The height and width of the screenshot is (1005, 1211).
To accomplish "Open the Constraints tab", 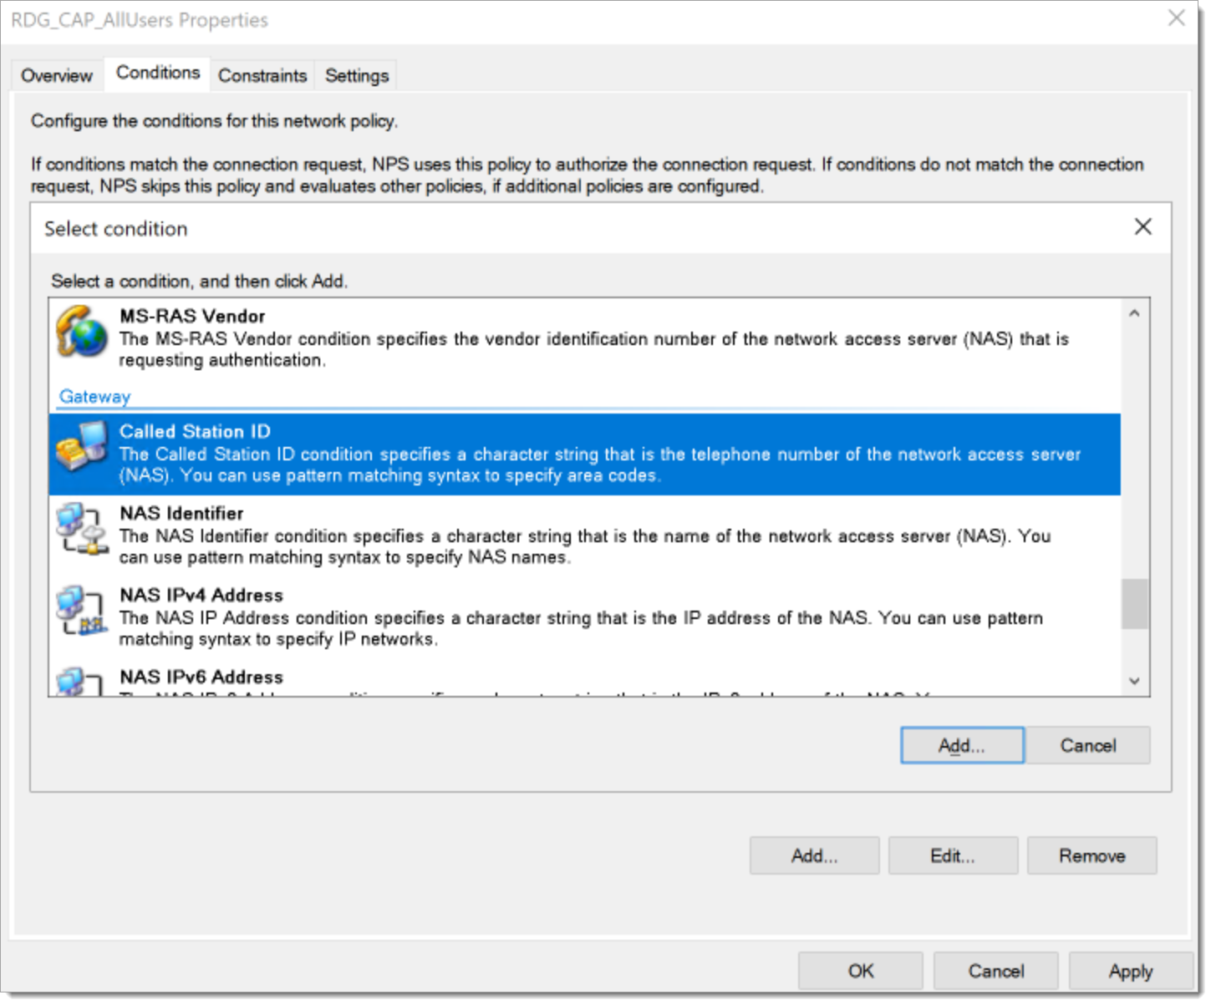I will (262, 76).
